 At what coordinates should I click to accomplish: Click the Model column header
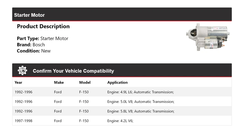coord(85,83)
